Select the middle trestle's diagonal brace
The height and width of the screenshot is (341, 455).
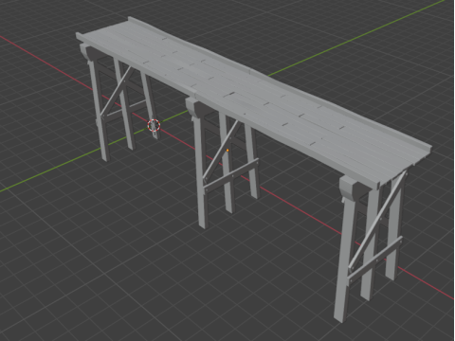click(x=221, y=151)
